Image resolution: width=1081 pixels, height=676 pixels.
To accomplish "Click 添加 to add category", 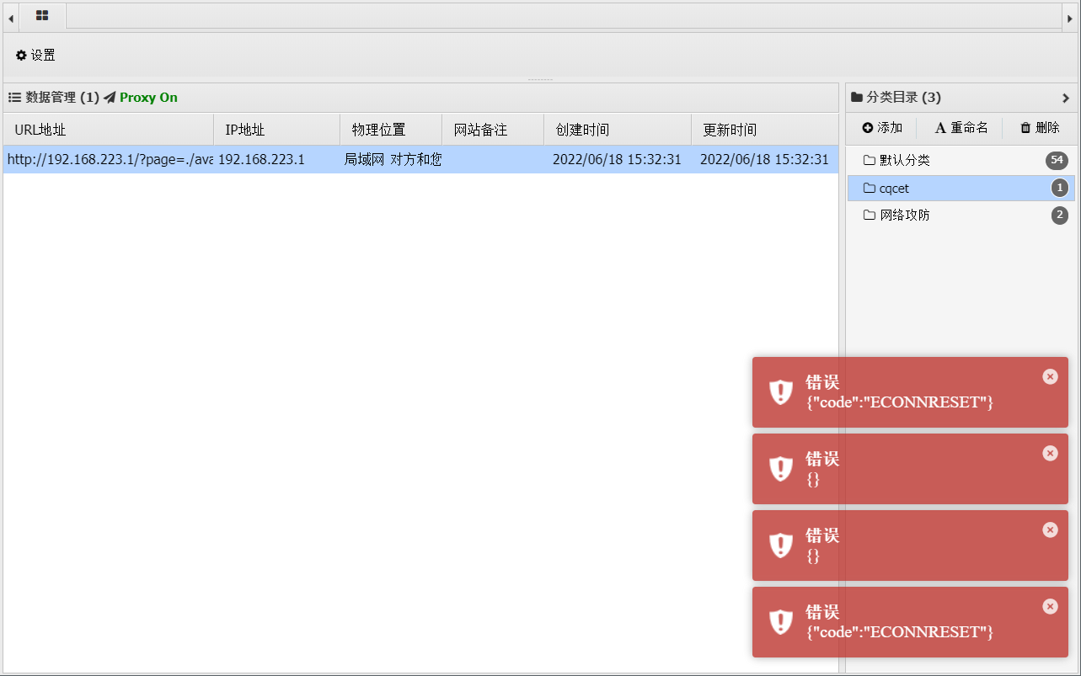I will (x=882, y=128).
